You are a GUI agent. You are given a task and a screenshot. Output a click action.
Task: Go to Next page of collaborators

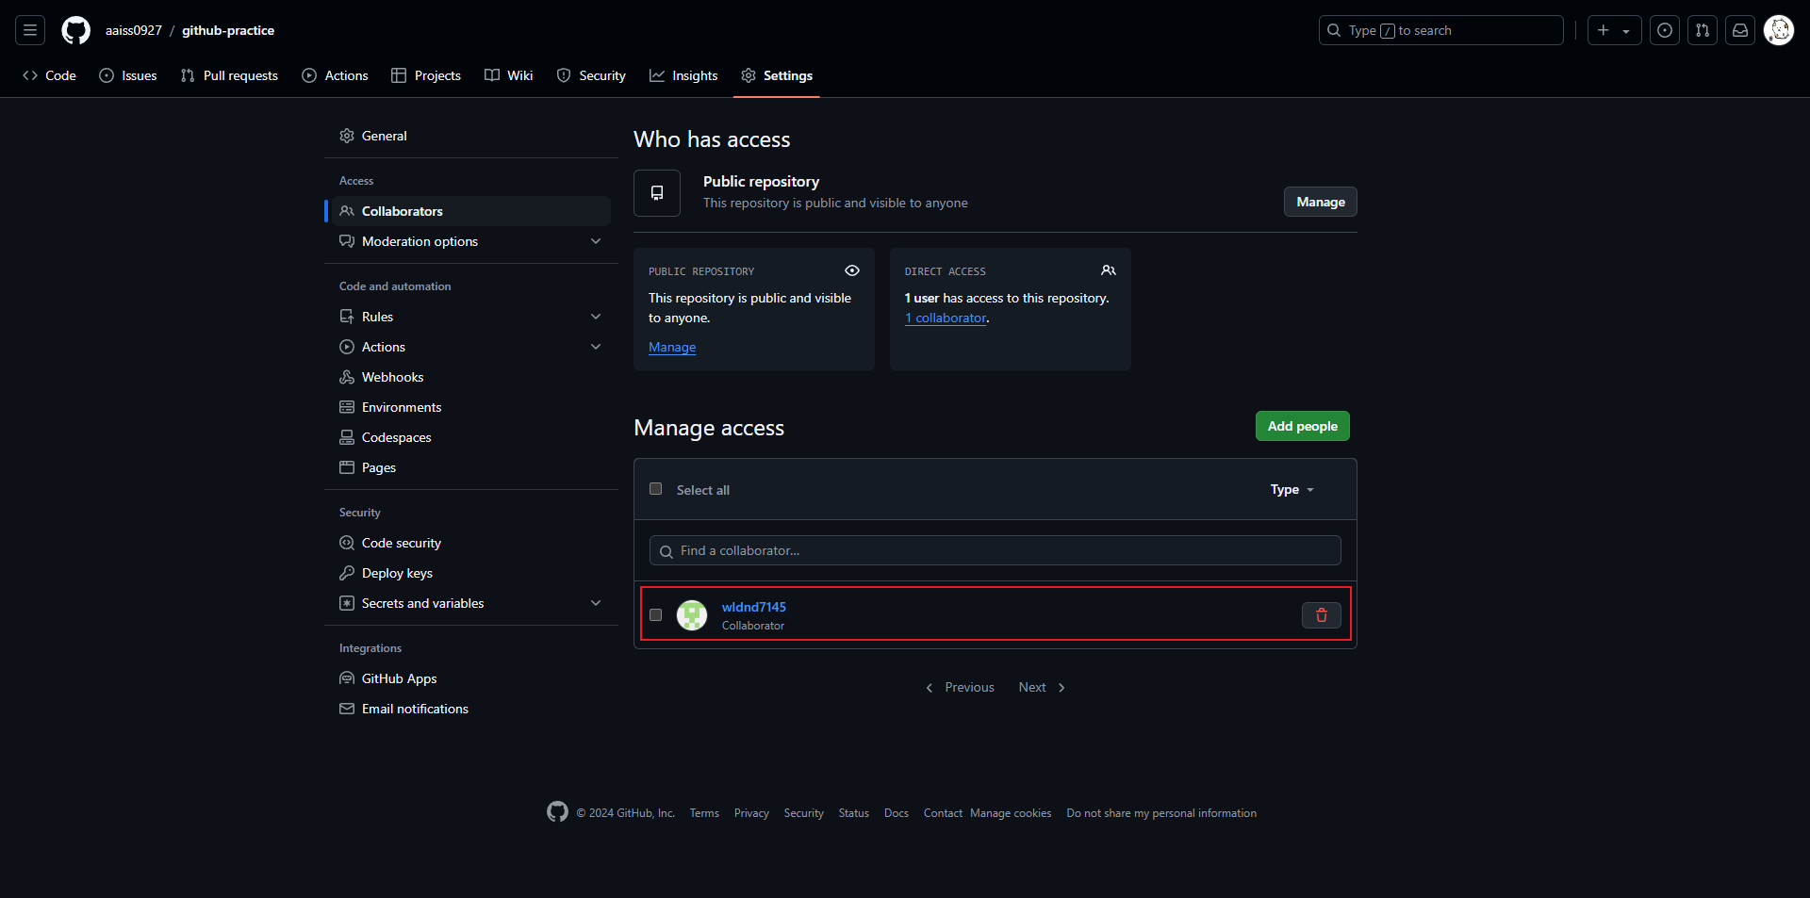tap(1042, 687)
